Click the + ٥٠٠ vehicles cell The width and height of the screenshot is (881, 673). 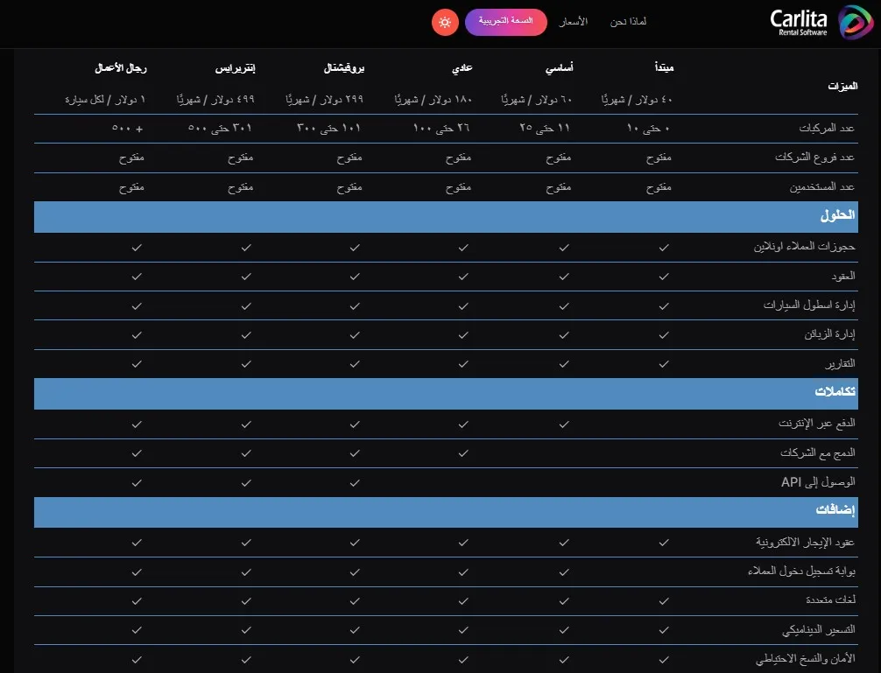tap(128, 129)
